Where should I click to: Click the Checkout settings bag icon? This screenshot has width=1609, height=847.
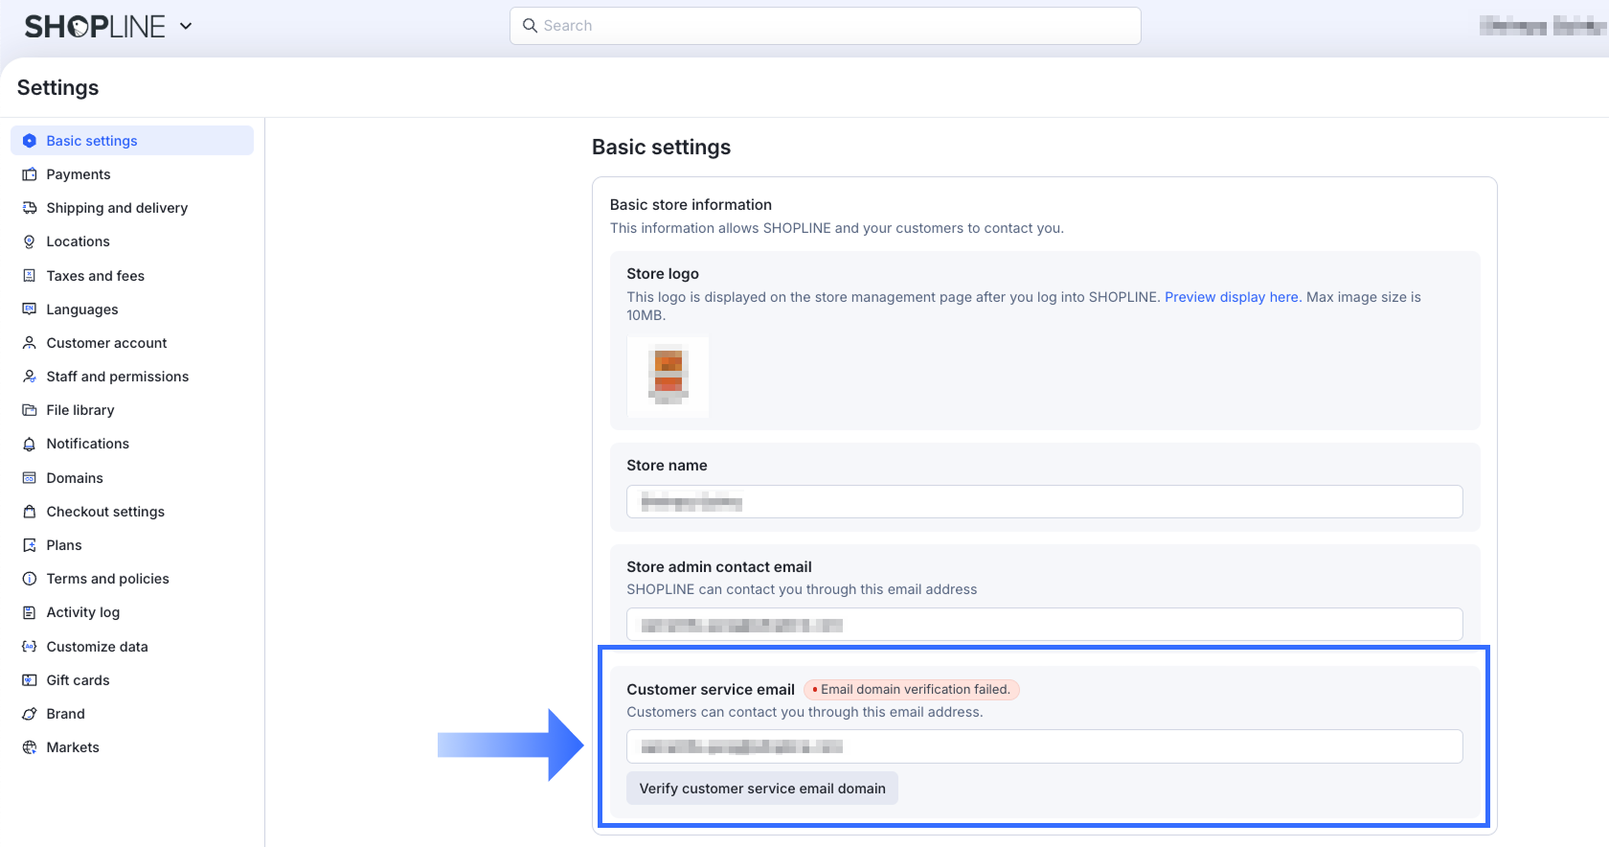30,512
